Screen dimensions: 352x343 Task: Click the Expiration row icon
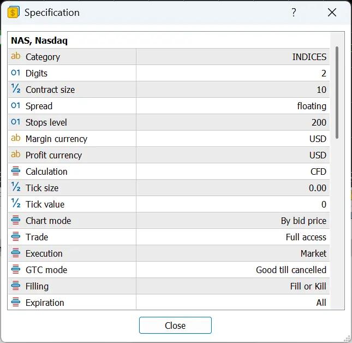[16, 302]
